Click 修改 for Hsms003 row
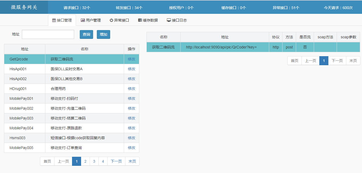362x173 pixels. tap(132, 138)
